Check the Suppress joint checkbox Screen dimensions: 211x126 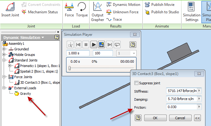pyautogui.click(x=136, y=83)
